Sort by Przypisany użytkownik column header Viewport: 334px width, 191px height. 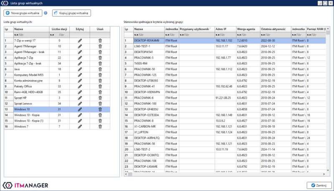195,29
